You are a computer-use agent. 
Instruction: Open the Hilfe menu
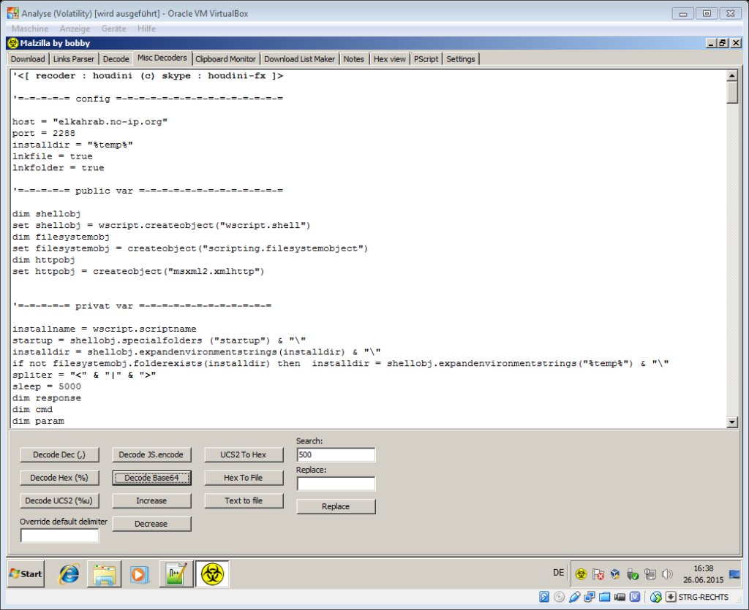tap(146, 28)
